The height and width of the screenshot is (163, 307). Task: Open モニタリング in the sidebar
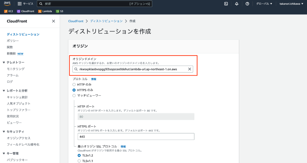pyautogui.click(x=16, y=69)
